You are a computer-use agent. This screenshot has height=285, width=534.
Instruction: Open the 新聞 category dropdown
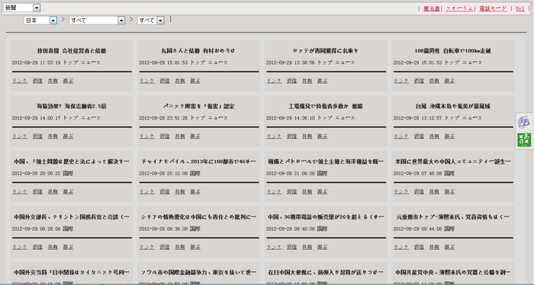click(x=22, y=8)
